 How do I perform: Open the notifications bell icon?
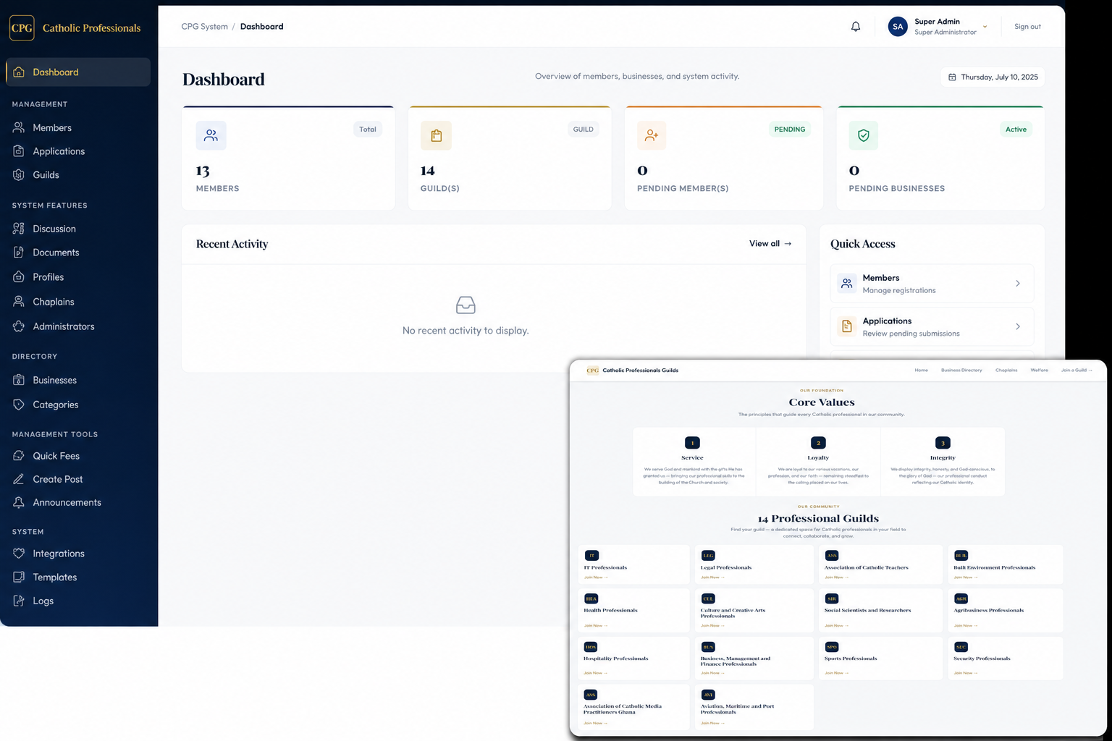point(856,27)
